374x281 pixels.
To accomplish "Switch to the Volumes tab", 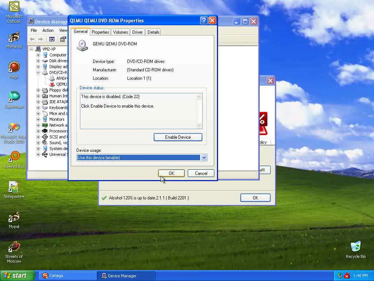I will [121, 32].
